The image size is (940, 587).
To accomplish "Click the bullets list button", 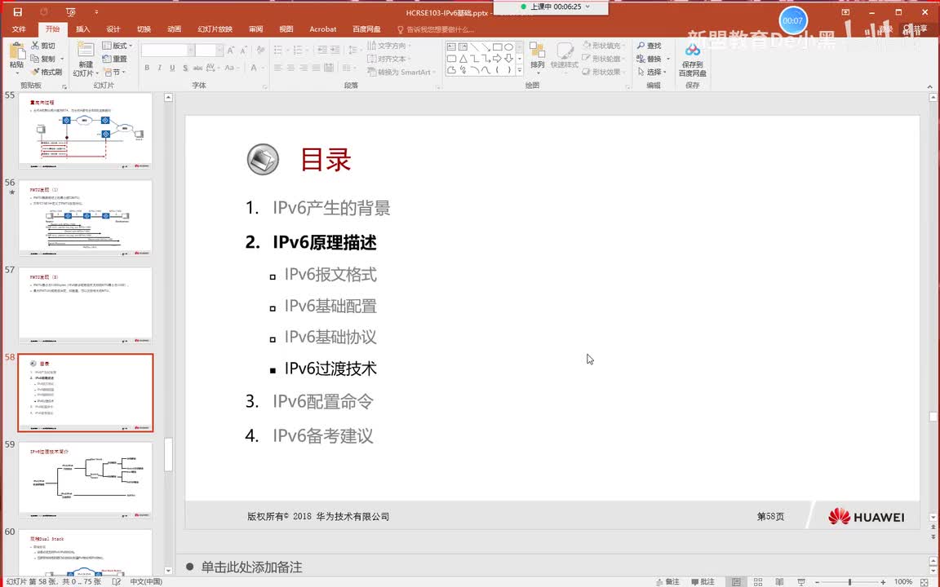I will pyautogui.click(x=278, y=51).
